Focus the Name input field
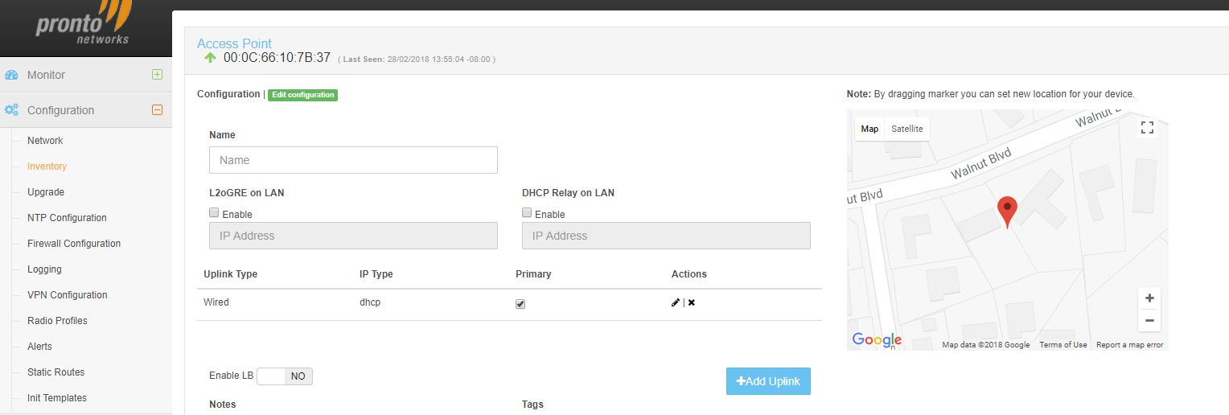 pos(353,160)
